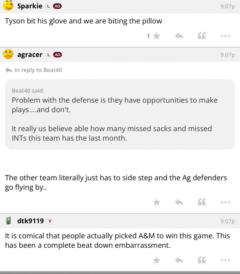
Task: Reply to Sparkie's post
Action: pos(179,36)
